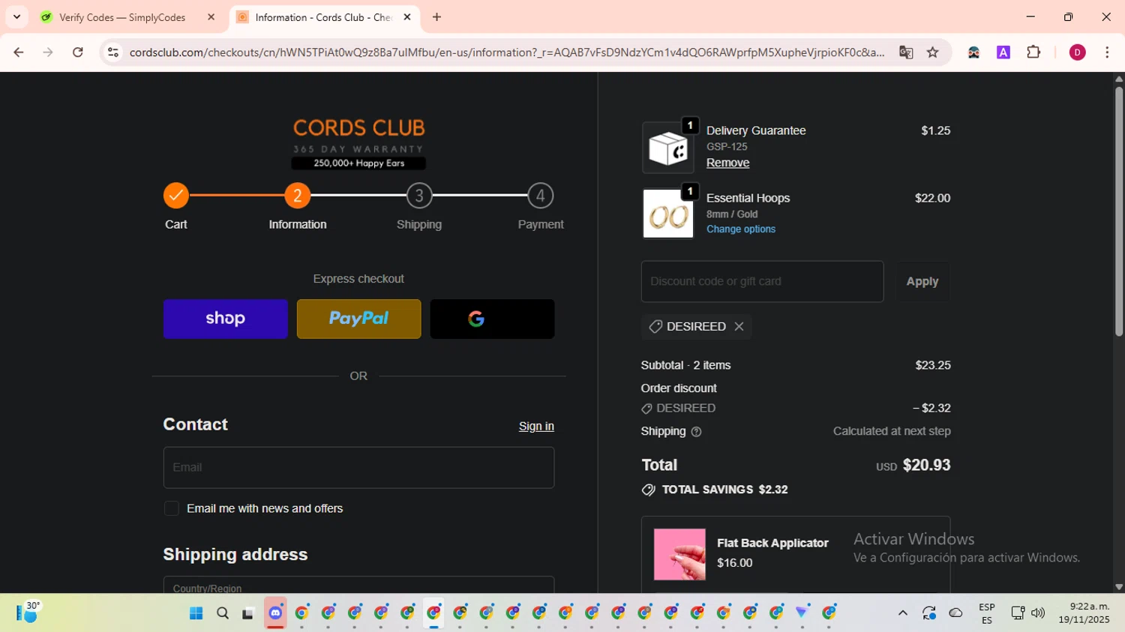Viewport: 1125px width, 632px height.
Task: Click the OneDrive cloud tray icon
Action: coord(955,613)
